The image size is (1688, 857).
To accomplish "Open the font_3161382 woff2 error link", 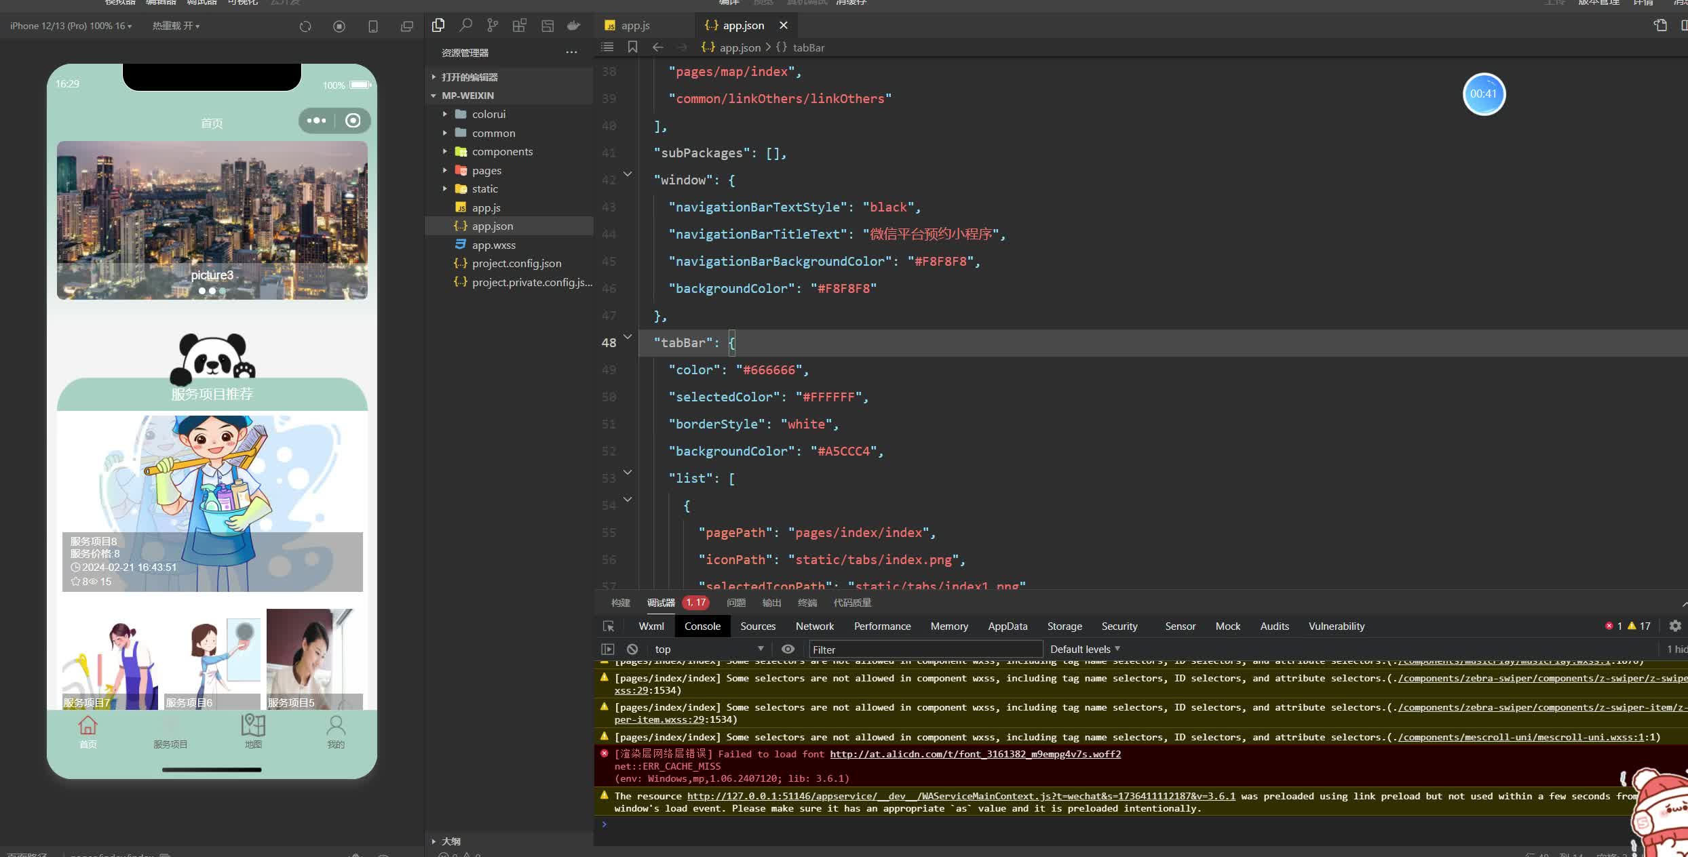I will pos(975,754).
